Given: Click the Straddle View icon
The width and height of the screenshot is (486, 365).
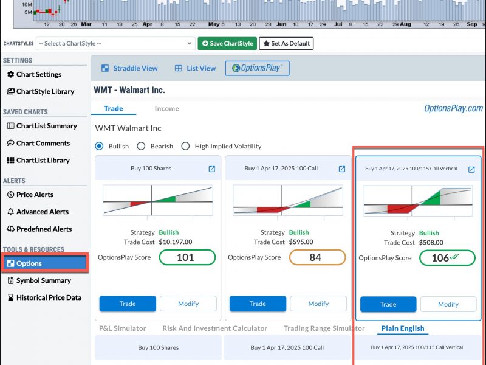Looking at the screenshot, I should 105,68.
